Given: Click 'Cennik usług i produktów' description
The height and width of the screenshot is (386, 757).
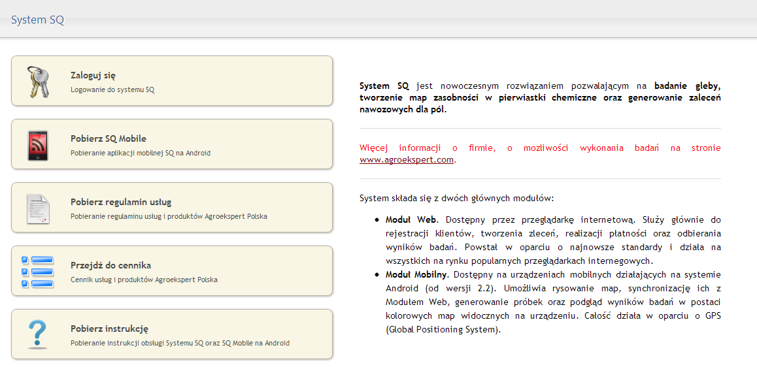Looking at the screenshot, I should (144, 280).
